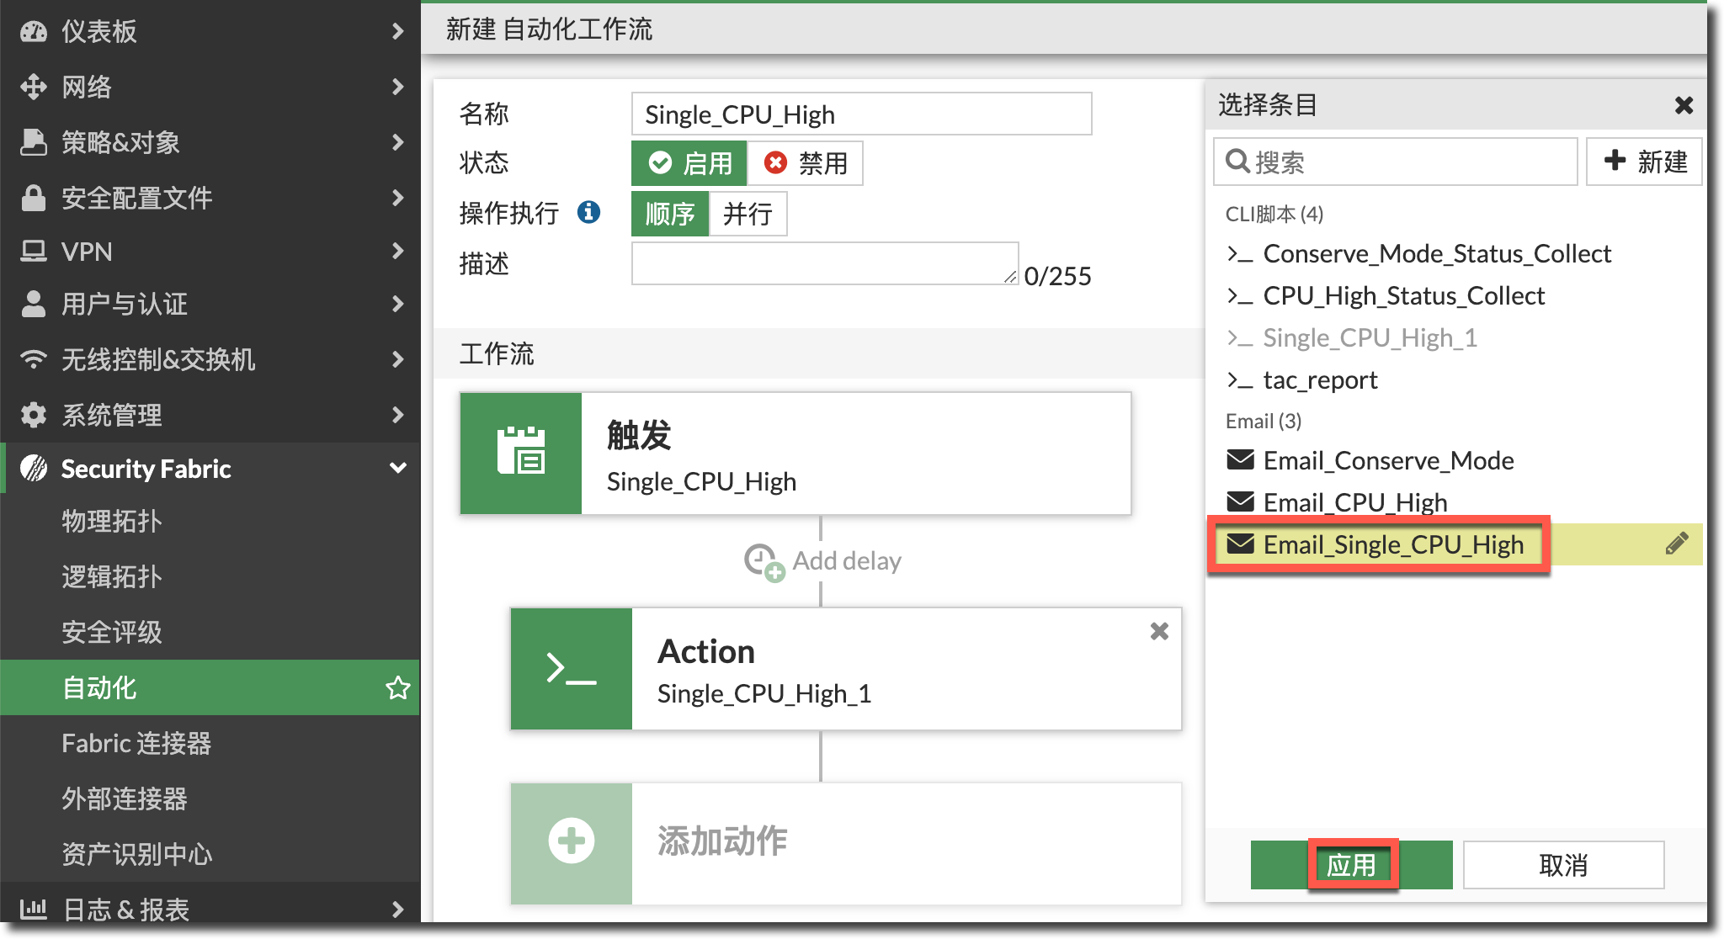Favorite 自动化 with the star icon

[x=397, y=687]
